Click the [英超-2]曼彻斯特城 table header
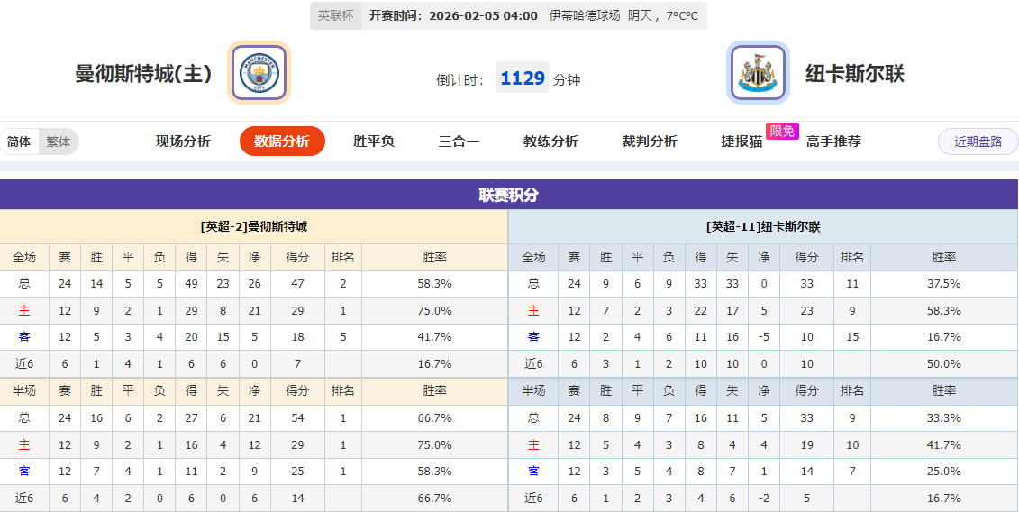Viewport: 1019px width, 513px height. [x=254, y=226]
